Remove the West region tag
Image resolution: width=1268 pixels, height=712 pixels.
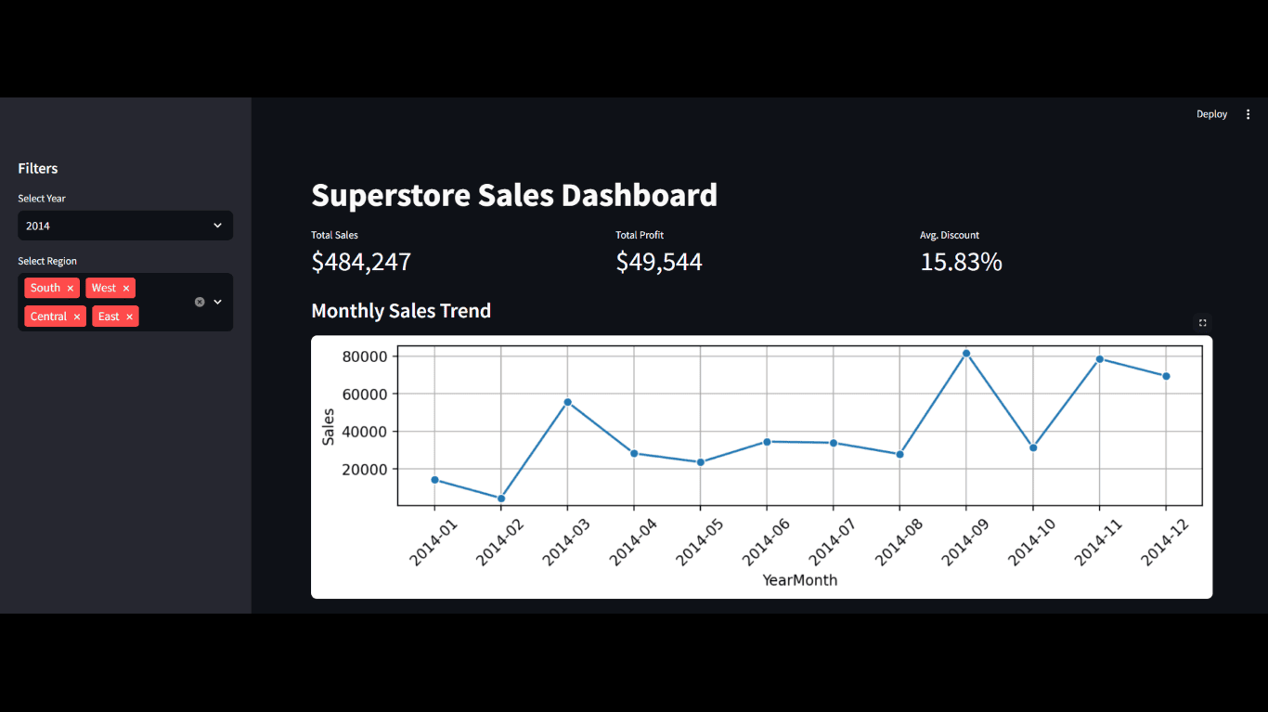pos(126,289)
